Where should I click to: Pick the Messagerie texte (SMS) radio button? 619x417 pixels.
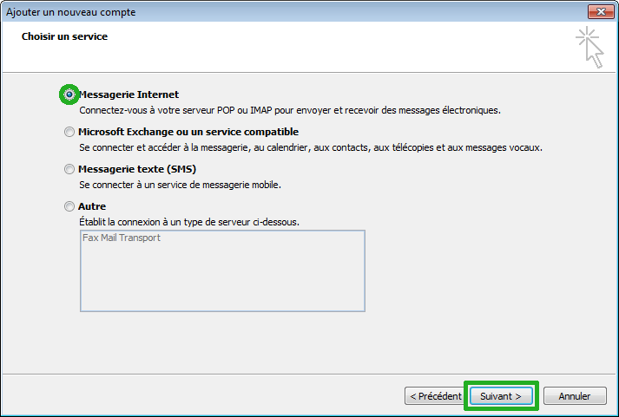point(69,170)
